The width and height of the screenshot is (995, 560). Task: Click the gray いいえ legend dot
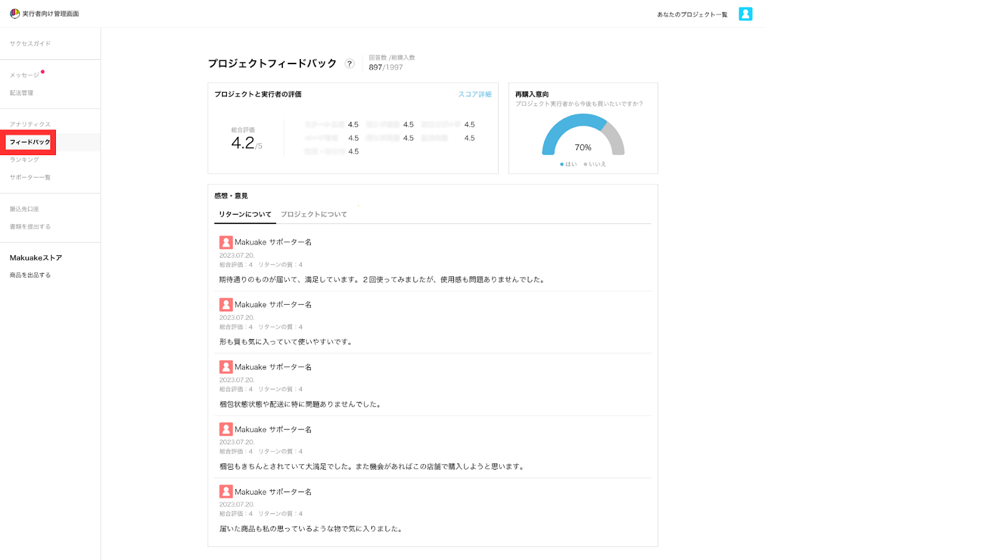[585, 164]
